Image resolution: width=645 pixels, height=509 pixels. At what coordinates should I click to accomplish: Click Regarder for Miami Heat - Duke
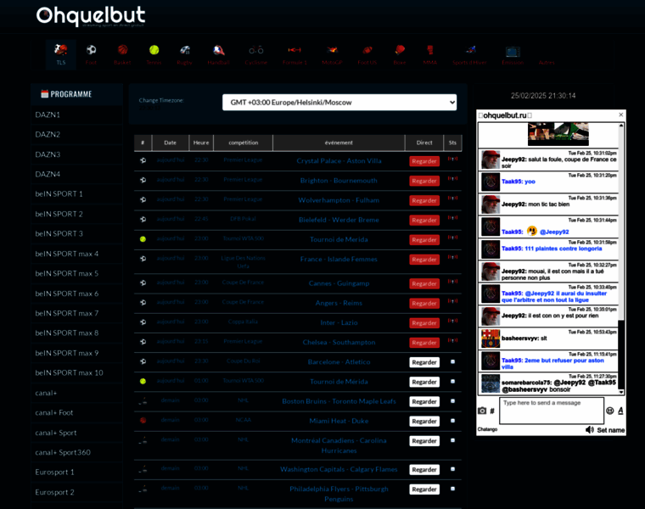coord(424,421)
